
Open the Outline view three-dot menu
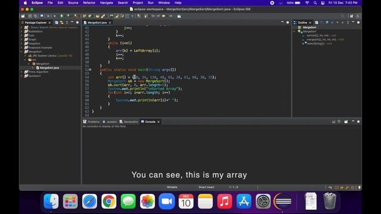[x=348, y=23]
